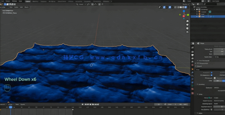Screen dimensions: 225x115
Task: Click the red X axis on the gizmo
Action: point(184,16)
